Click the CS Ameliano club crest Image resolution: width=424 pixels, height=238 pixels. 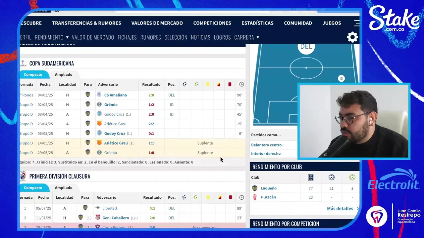pos(99,95)
